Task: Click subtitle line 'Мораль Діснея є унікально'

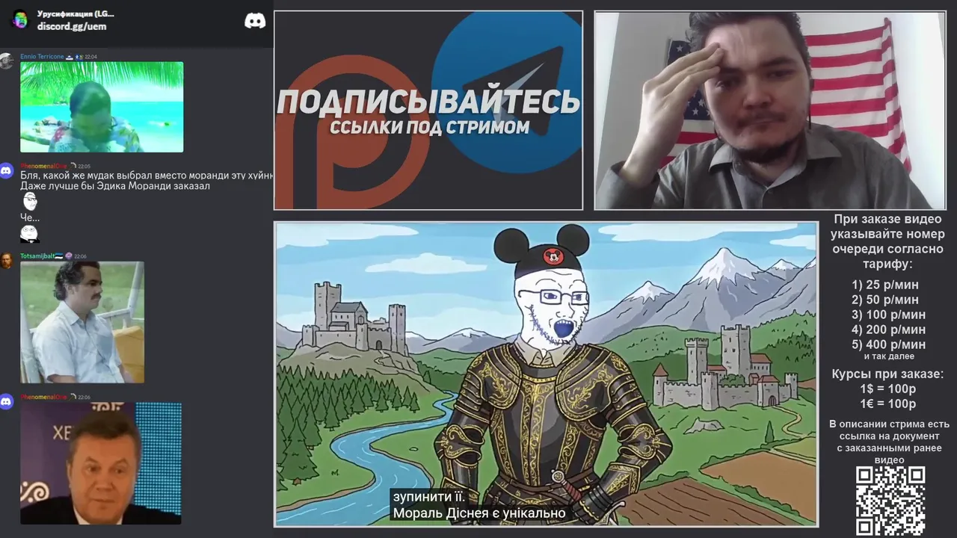Action: (x=479, y=513)
